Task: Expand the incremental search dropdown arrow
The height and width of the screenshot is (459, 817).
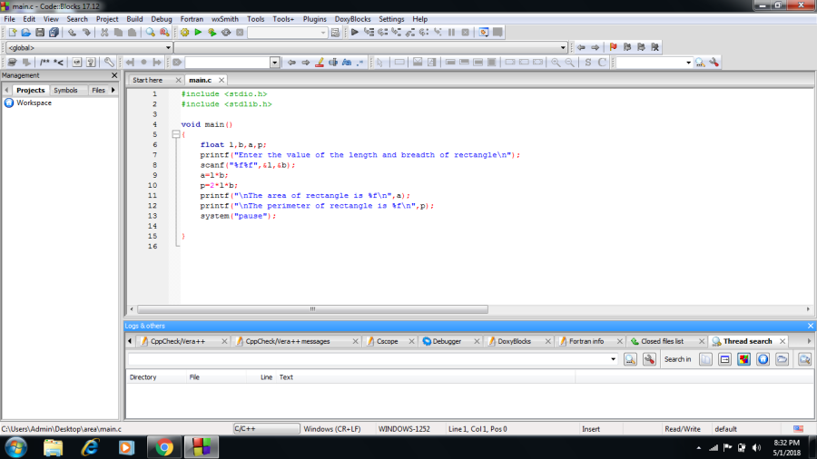Action: (274, 63)
